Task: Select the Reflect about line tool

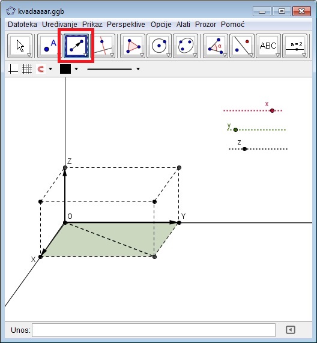Action: pos(242,46)
